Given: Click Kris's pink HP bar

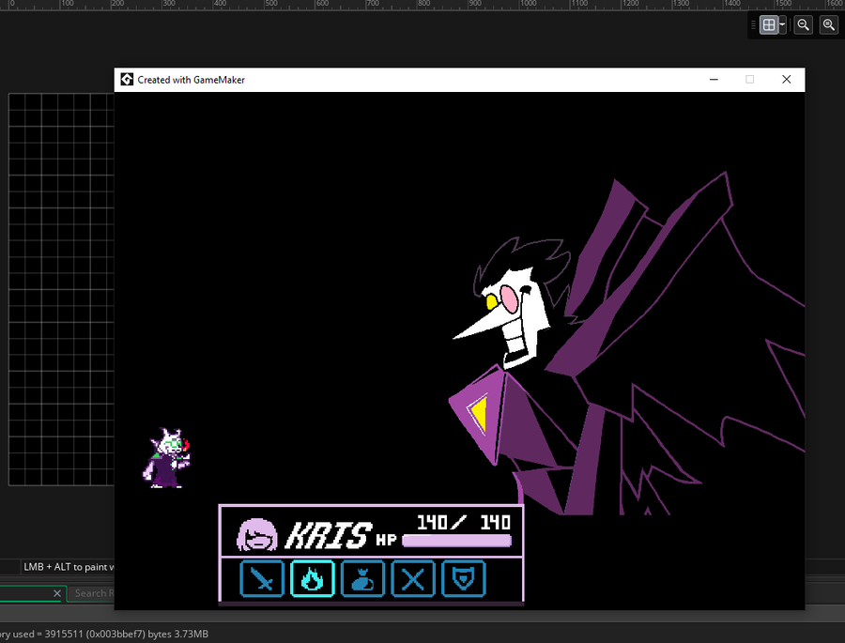Looking at the screenshot, I should [x=457, y=541].
